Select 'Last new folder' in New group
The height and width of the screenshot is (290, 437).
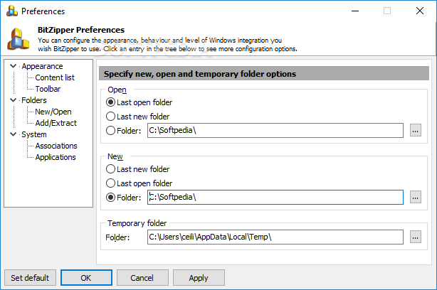tap(137, 169)
